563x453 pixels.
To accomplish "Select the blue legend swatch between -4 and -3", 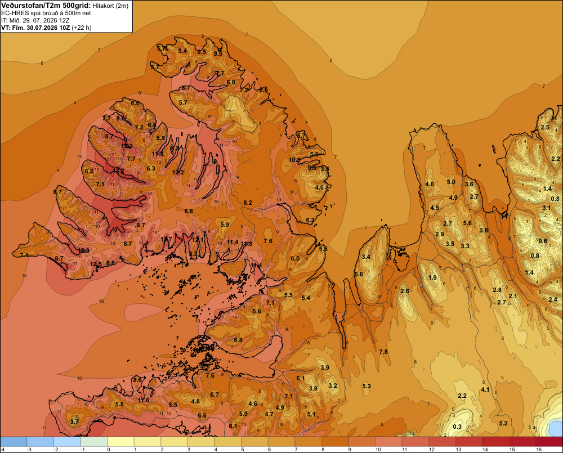I will (x=14, y=442).
